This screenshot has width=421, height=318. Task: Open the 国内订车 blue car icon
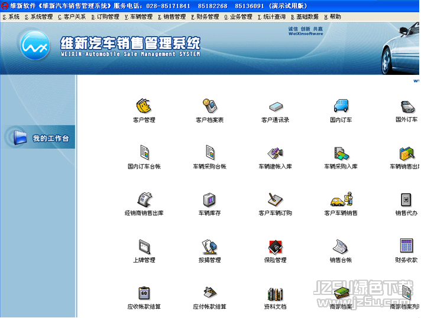point(341,106)
